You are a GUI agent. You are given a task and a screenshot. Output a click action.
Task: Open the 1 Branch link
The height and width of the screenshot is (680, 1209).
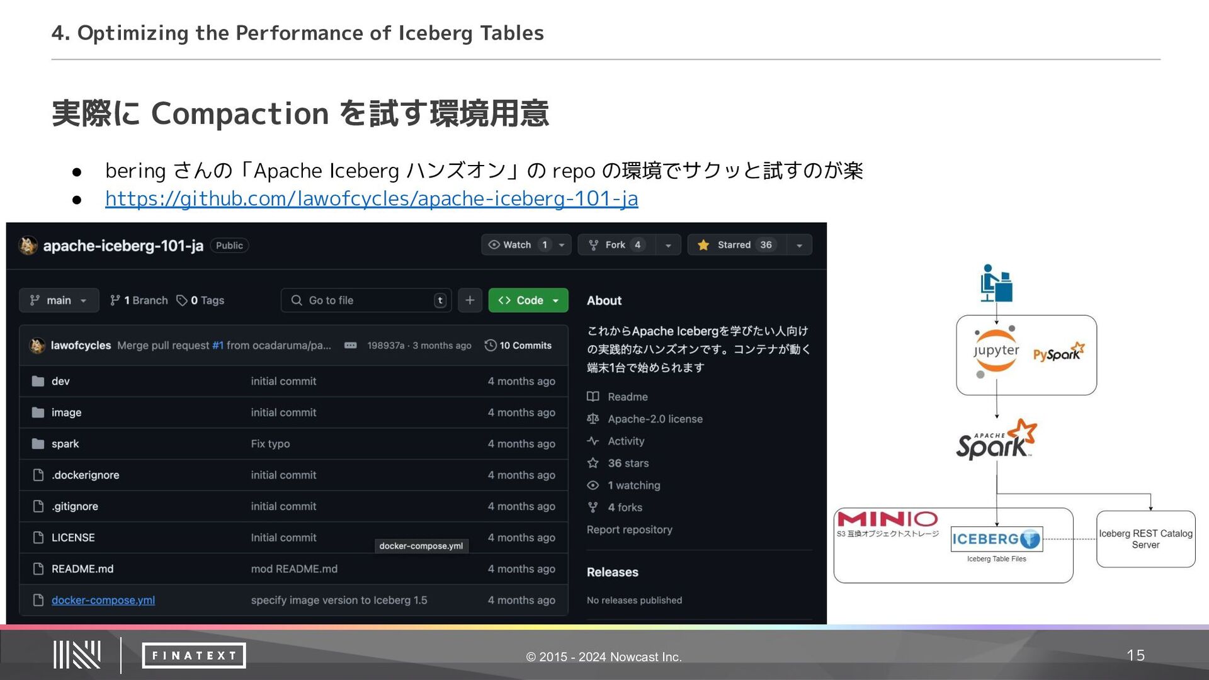(139, 300)
